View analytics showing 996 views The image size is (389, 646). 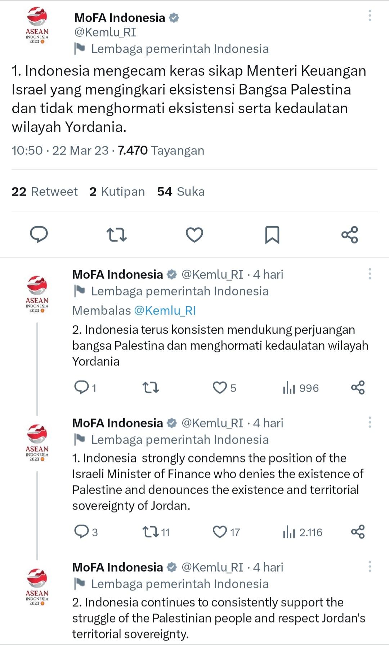[301, 388]
